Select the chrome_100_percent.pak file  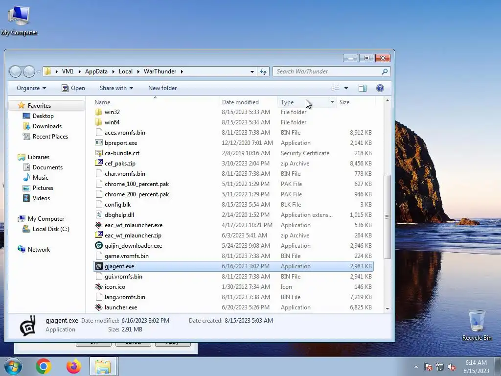coord(233,184)
